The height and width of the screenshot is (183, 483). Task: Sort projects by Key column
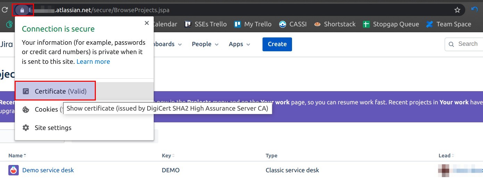(168, 156)
